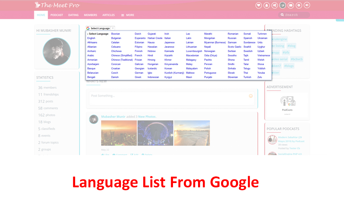The image size is (344, 207).
Task: Open messages envelope icon
Action: (291, 5)
